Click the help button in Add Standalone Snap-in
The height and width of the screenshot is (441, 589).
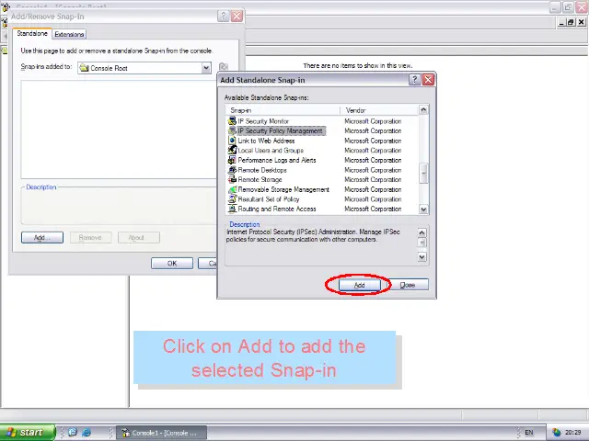pos(414,80)
